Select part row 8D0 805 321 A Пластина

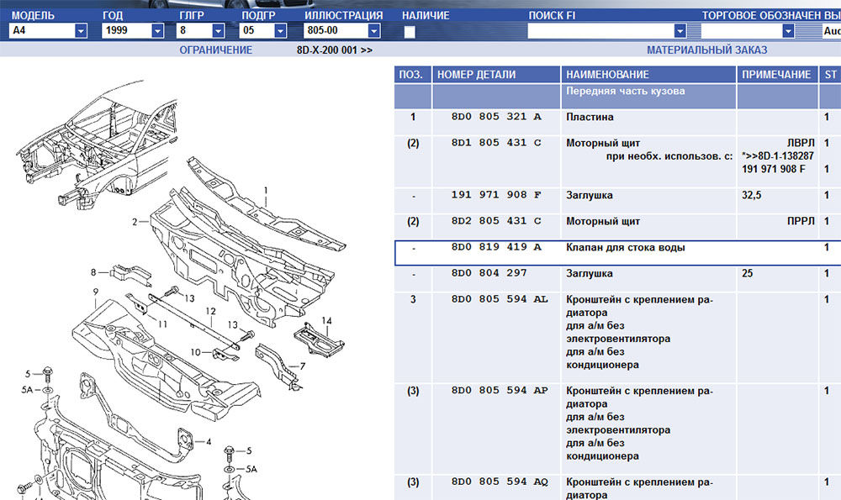click(589, 118)
